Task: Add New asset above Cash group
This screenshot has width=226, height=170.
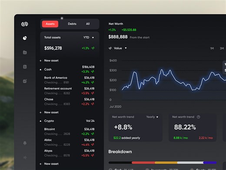Action: tap(51, 61)
